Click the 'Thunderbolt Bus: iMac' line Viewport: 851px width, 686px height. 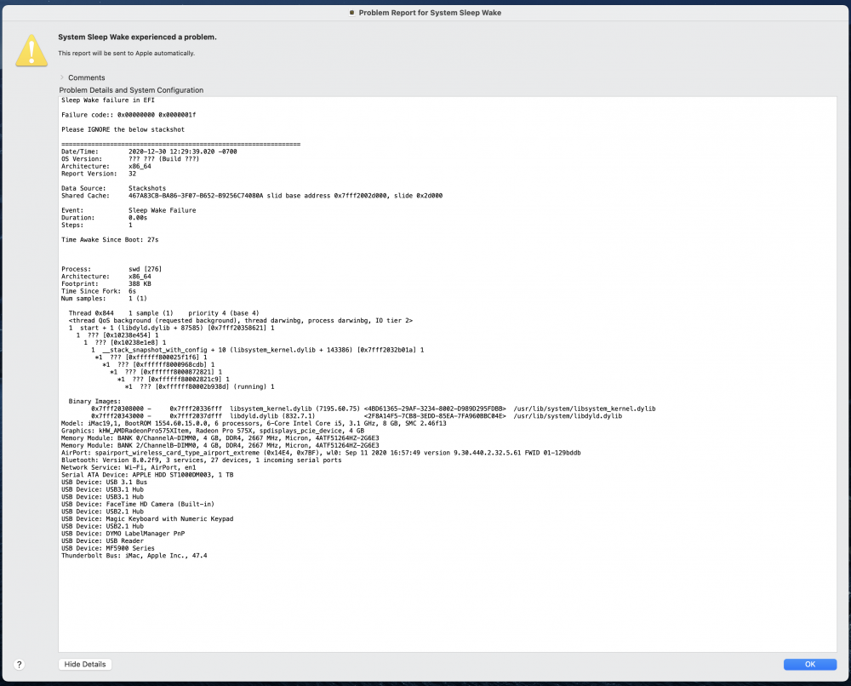tap(134, 556)
